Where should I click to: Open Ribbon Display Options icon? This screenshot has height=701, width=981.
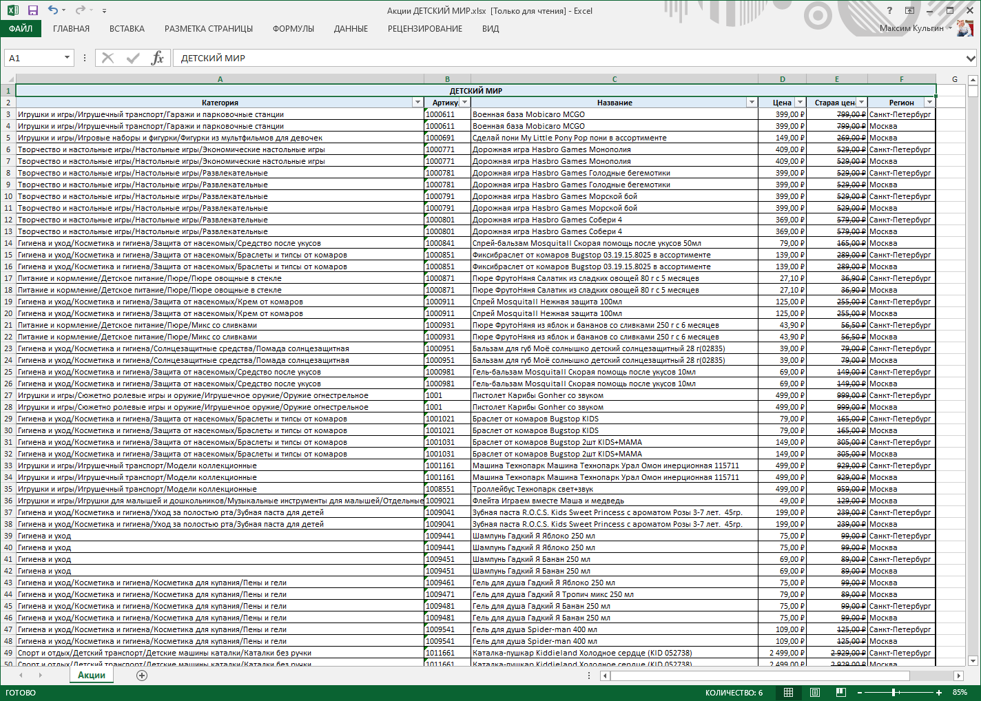pyautogui.click(x=909, y=10)
